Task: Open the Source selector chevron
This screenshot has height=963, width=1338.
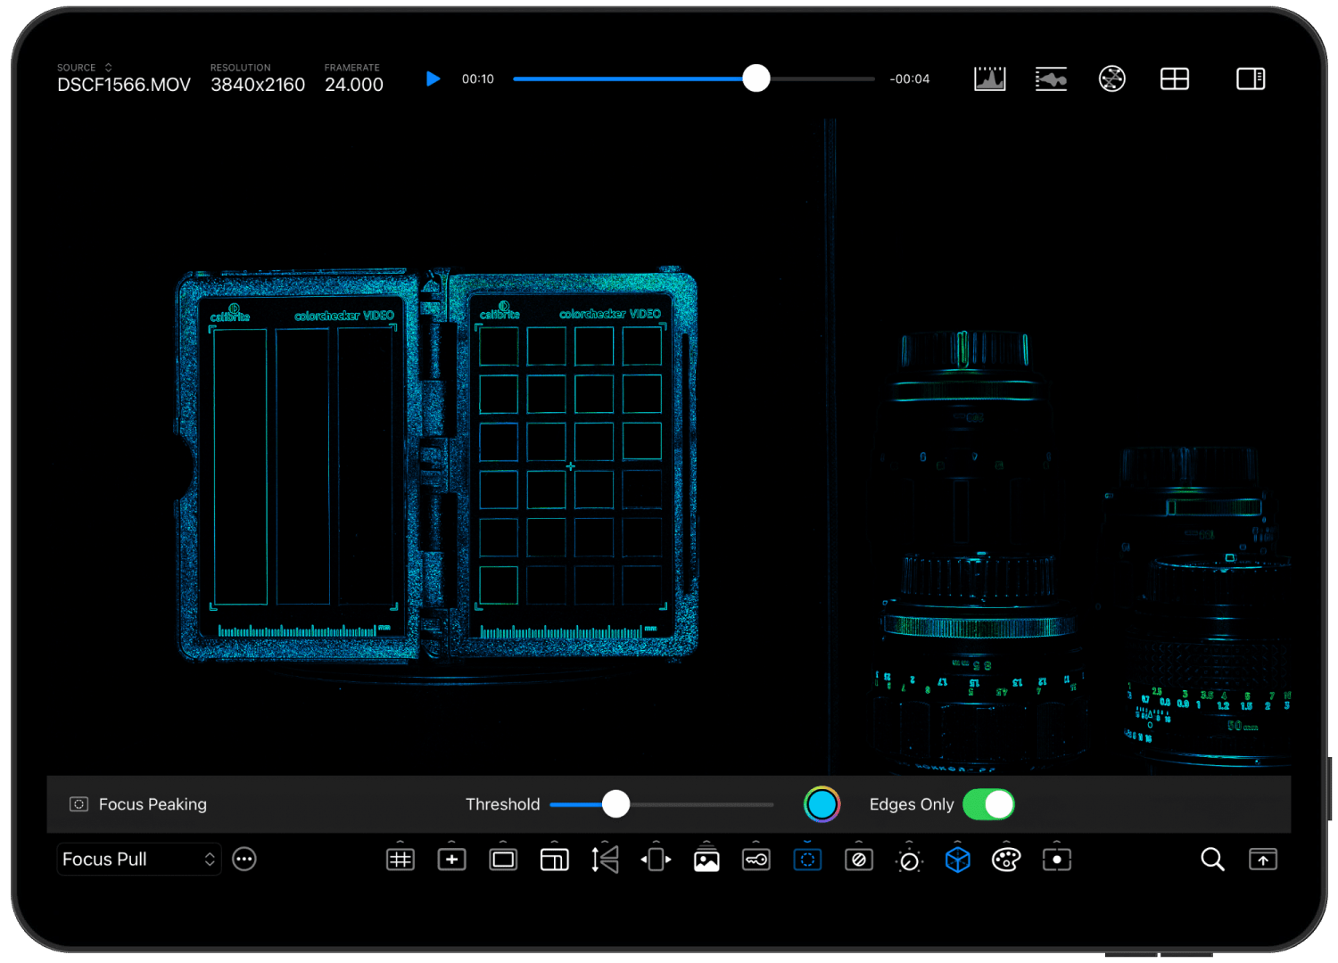Action: [x=107, y=67]
